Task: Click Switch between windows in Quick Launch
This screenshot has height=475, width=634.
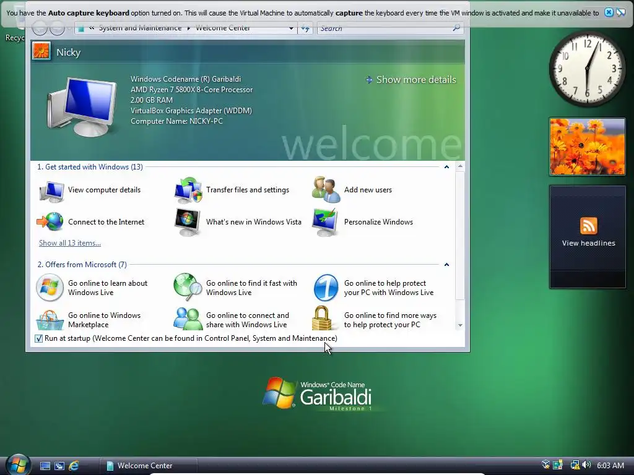Action: (x=59, y=466)
